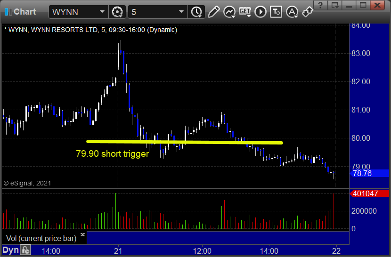Click the 12:00 time axis label
The image size is (391, 257).
tap(202, 251)
